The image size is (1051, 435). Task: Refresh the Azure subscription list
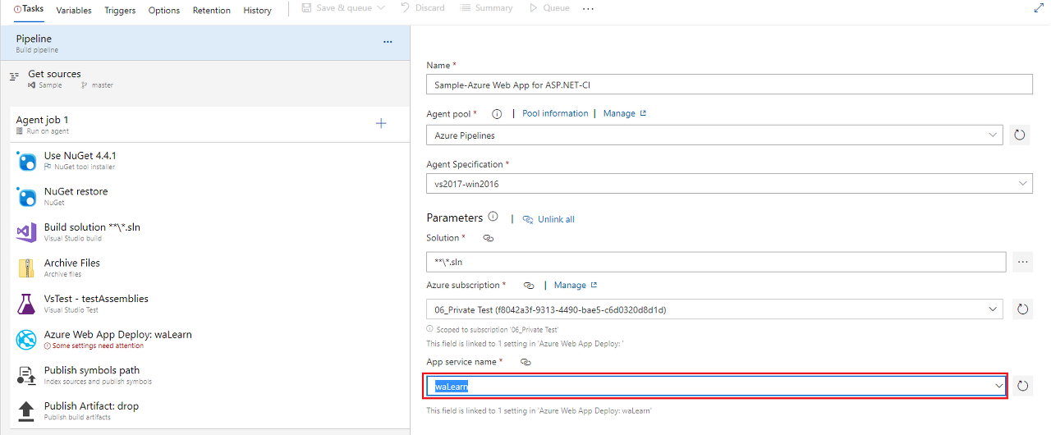(1022, 309)
